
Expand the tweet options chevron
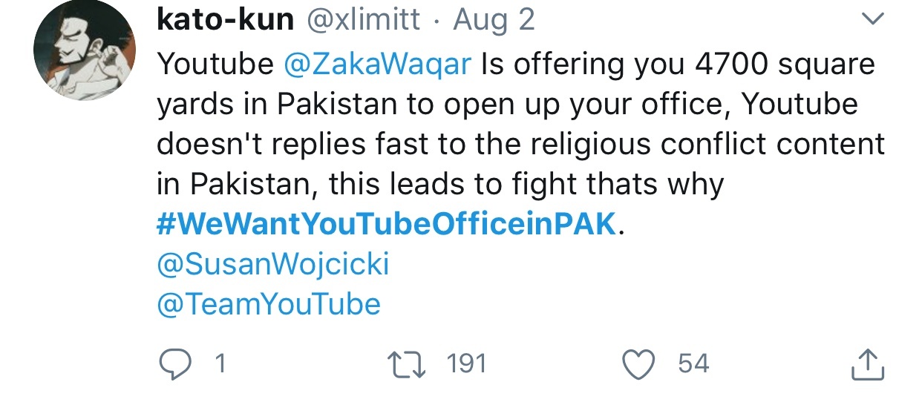coord(876,22)
